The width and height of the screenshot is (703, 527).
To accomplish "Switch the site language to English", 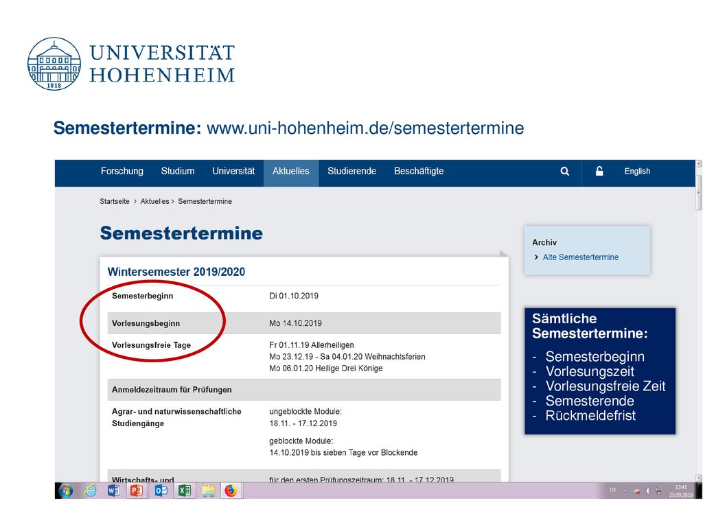I will 637,171.
